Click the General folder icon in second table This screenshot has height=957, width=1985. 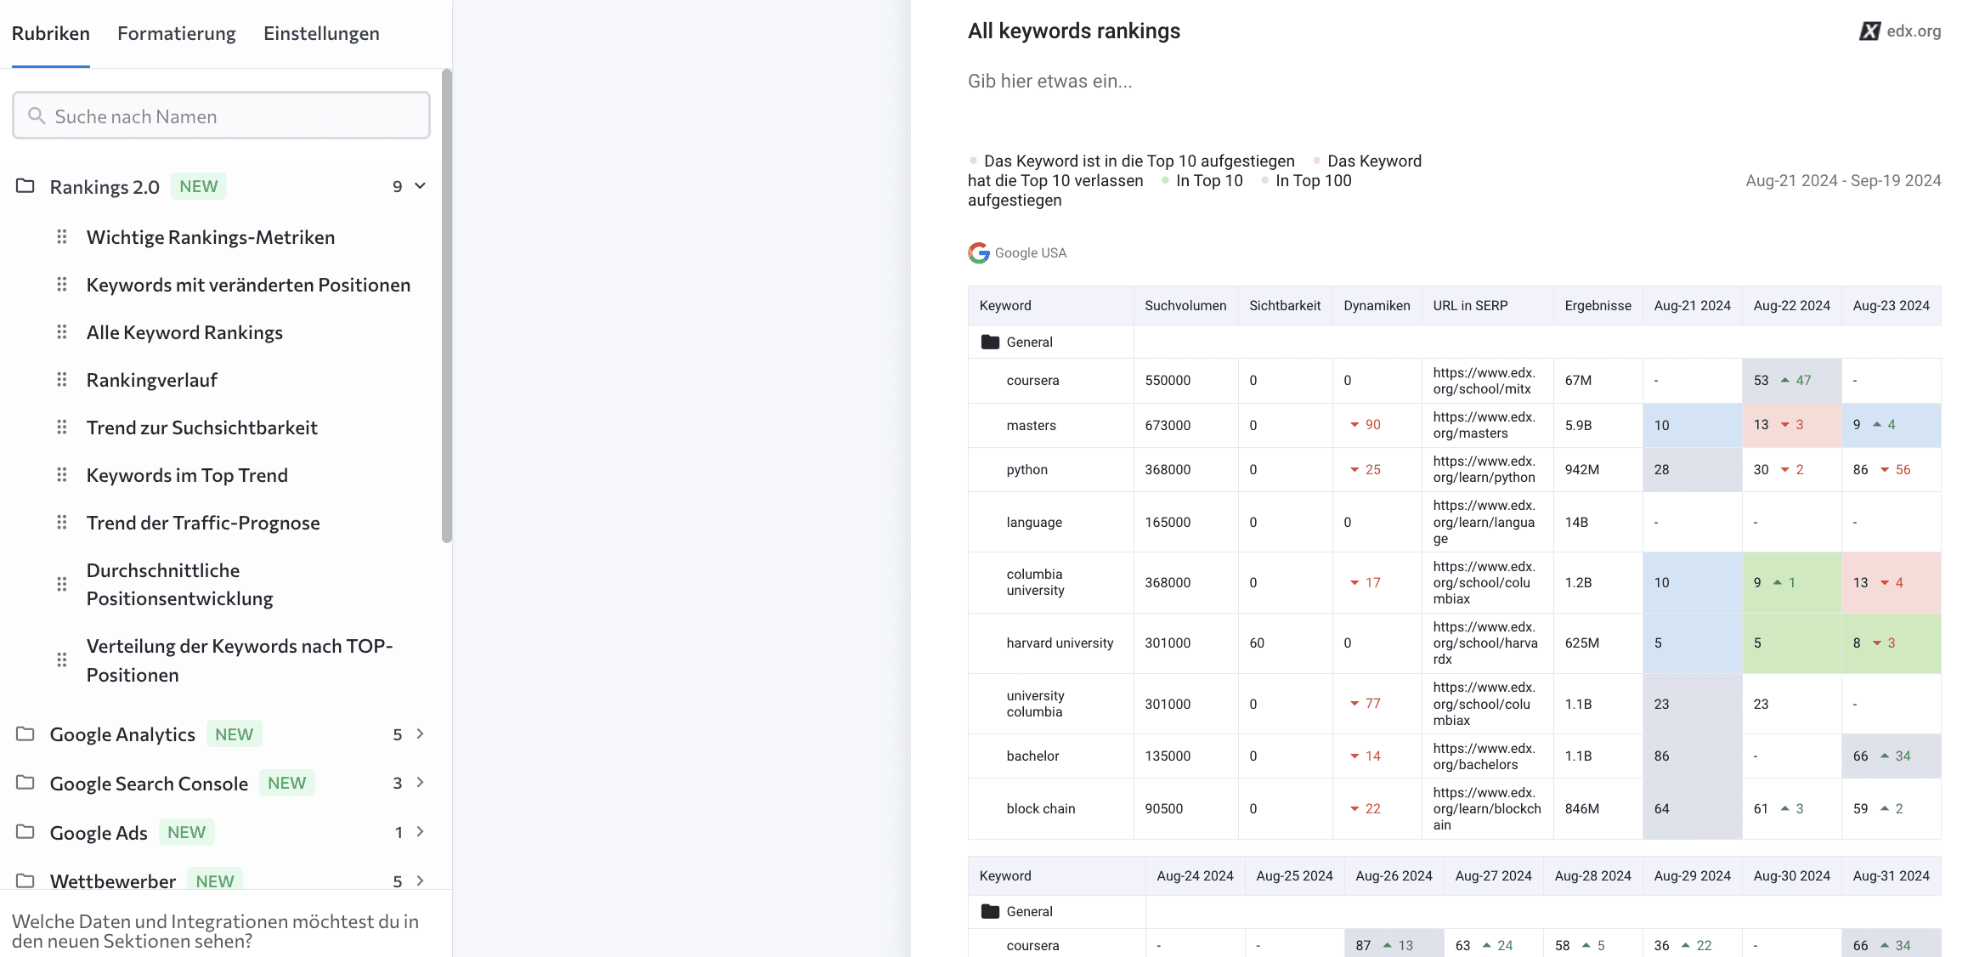(x=990, y=911)
